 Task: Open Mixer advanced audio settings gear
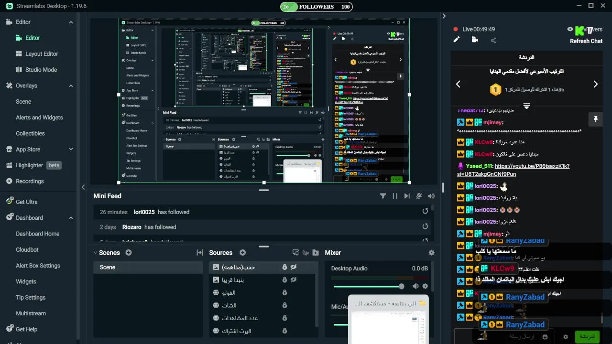(x=432, y=253)
